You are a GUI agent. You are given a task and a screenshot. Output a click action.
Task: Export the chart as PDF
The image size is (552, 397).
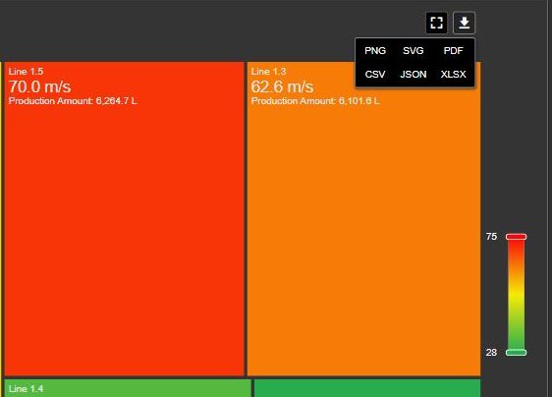454,51
